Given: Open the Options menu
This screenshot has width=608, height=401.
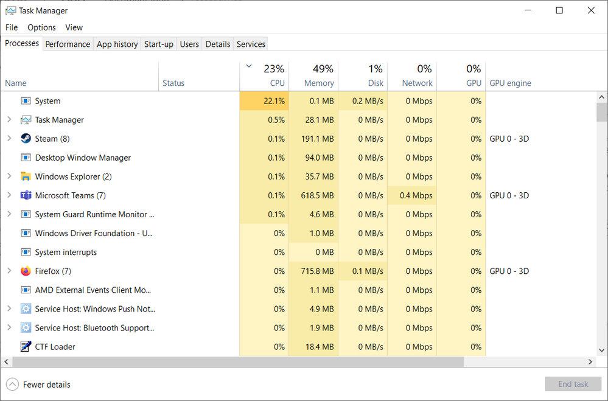Looking at the screenshot, I should tap(41, 27).
